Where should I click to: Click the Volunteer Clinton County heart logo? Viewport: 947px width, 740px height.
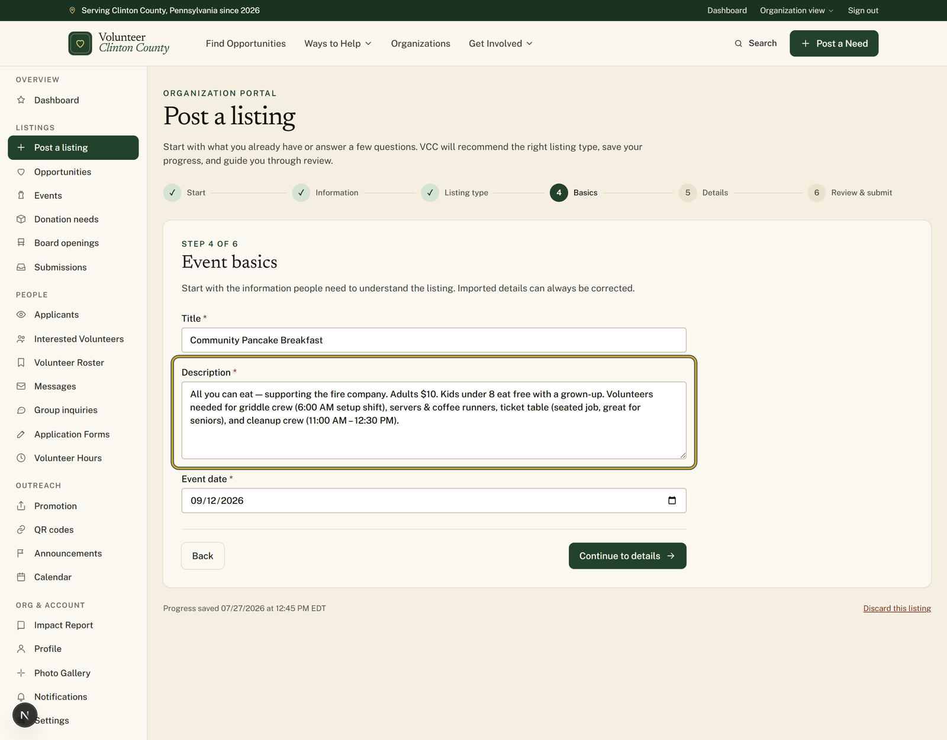click(x=80, y=43)
